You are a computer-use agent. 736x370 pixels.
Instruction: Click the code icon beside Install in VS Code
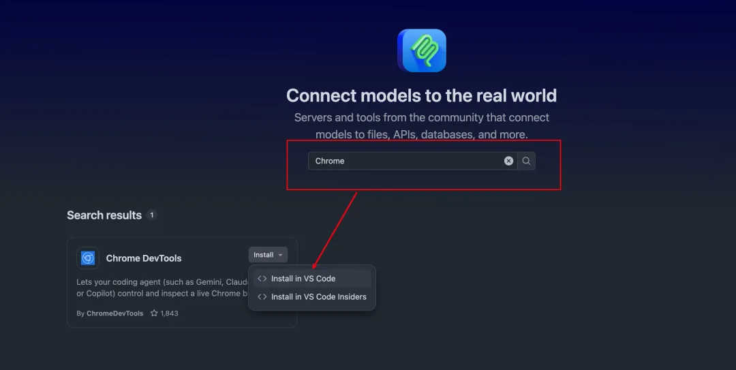pos(262,279)
